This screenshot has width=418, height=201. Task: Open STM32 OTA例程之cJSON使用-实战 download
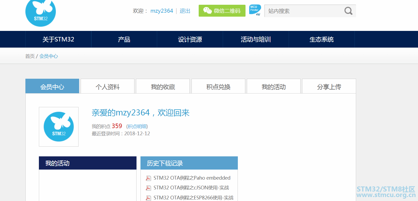pyautogui.click(x=191, y=188)
